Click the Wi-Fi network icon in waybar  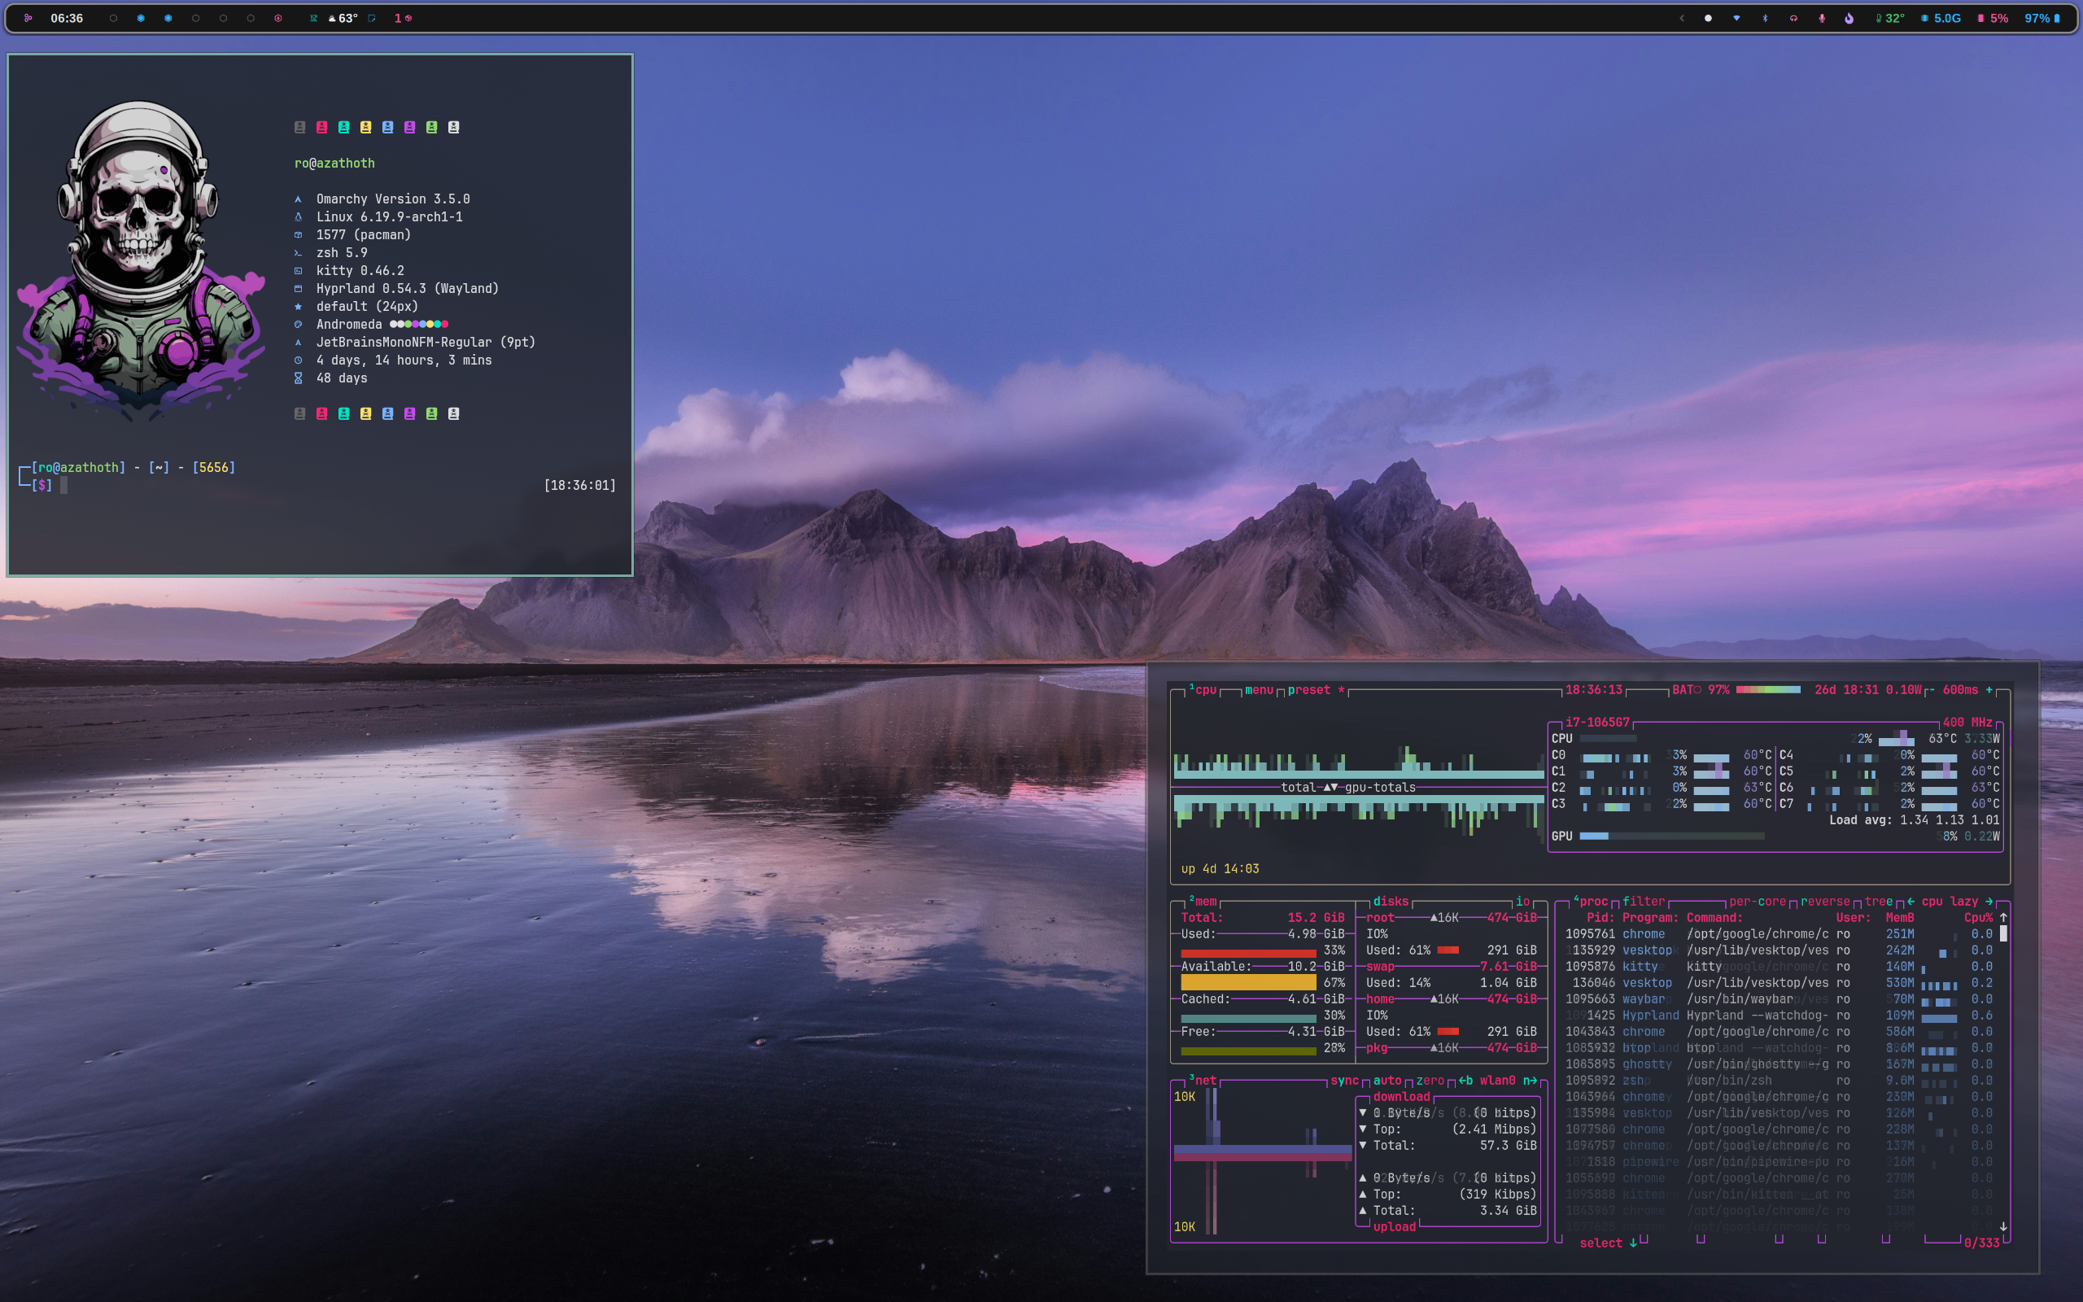(1736, 18)
